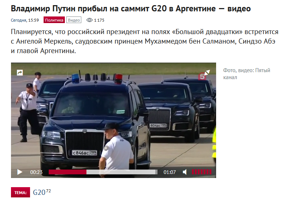Click the 00:23 elapsed time display

click(x=36, y=172)
